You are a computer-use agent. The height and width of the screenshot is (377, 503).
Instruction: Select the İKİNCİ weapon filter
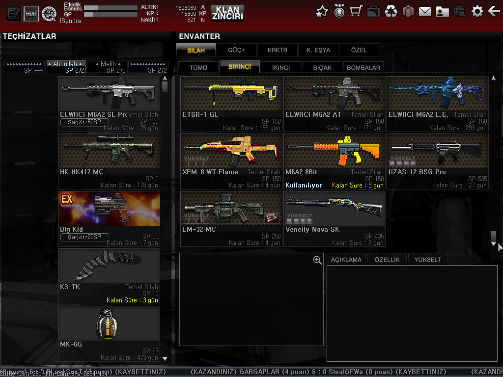(x=281, y=67)
